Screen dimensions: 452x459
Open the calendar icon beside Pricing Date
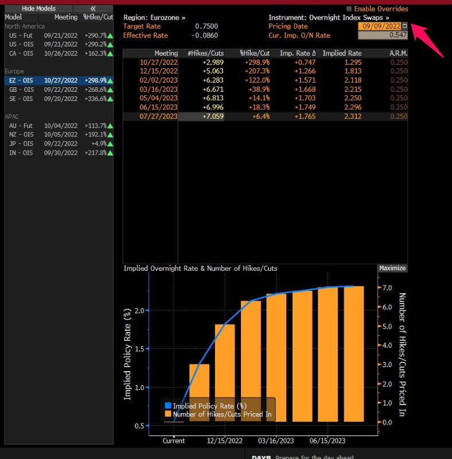point(404,26)
